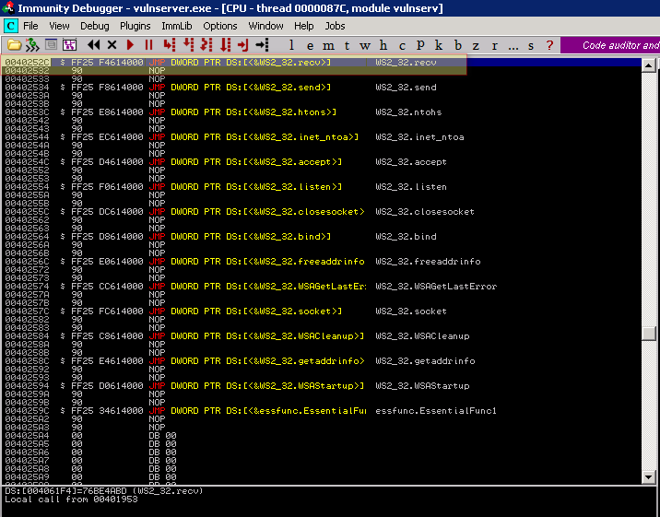Click the disassembly vertical scrollbar thumb
This screenshot has width=660, height=517.
[x=648, y=334]
